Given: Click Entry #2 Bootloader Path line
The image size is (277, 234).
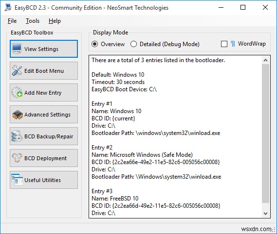Looking at the screenshot, I should pos(156,177).
